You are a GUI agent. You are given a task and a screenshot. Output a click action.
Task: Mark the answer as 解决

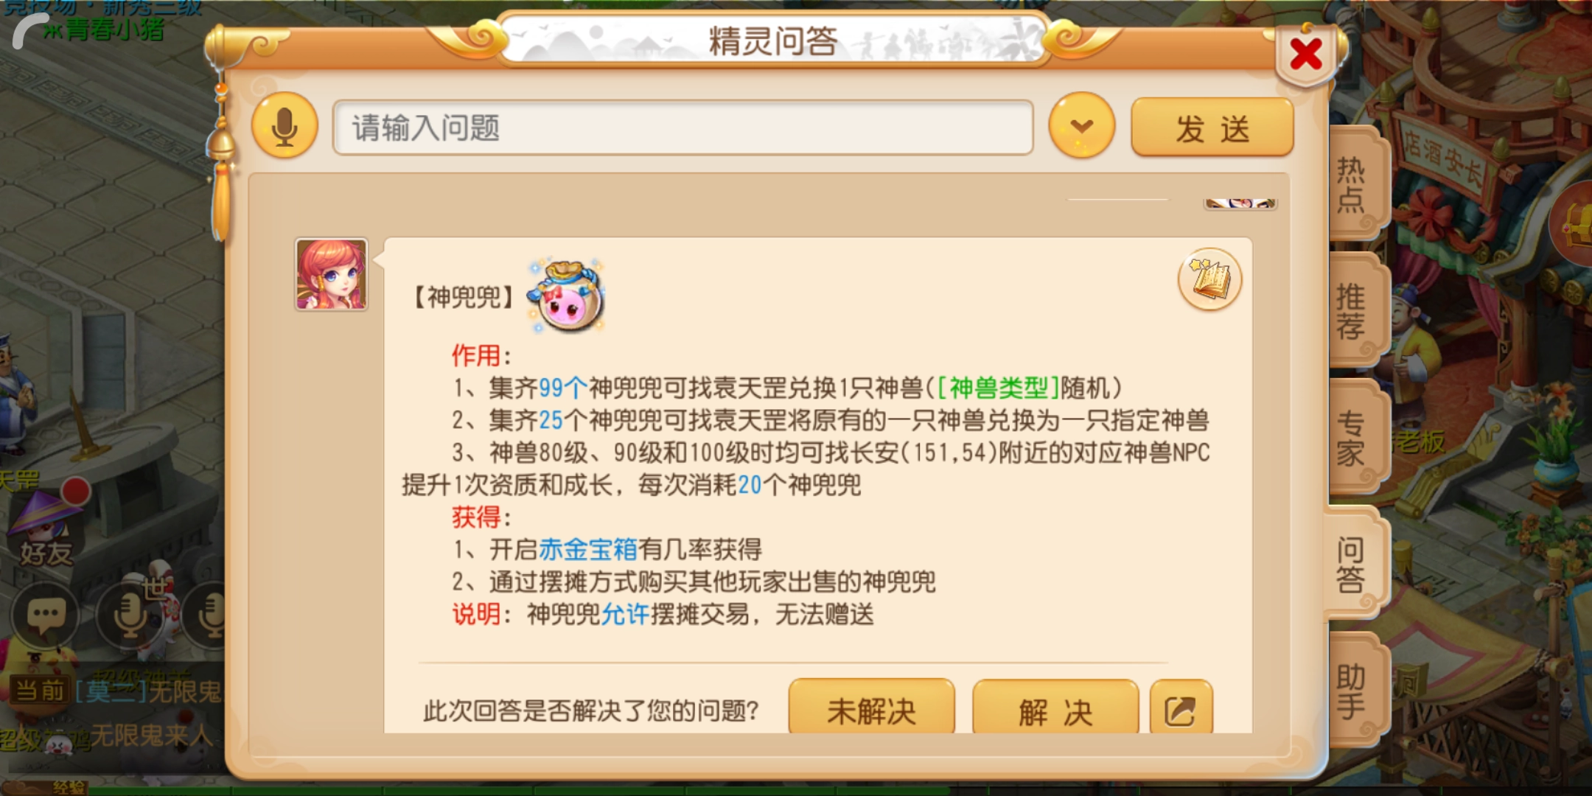click(1055, 709)
